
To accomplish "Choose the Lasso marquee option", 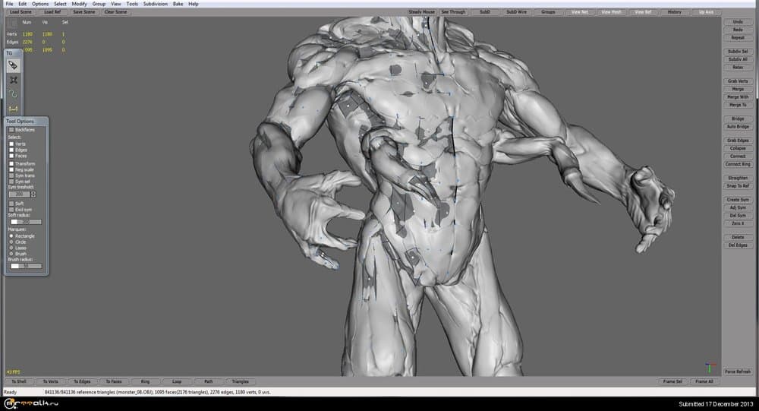I will (11, 248).
